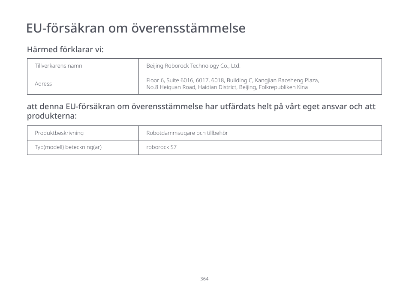This screenshot has height=292, width=409.
Task: Click the 'Härmed förklarar vi:' subheading
Action: point(65,49)
